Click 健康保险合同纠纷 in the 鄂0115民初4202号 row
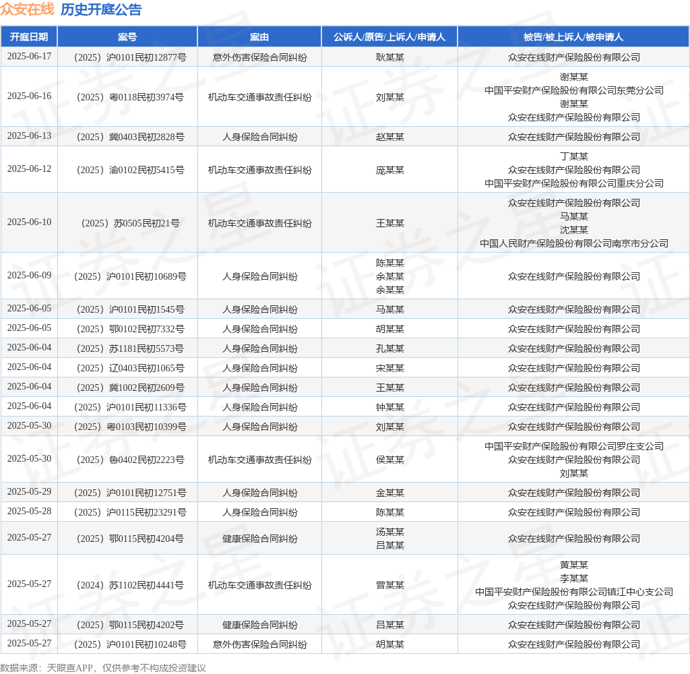 coord(259,625)
